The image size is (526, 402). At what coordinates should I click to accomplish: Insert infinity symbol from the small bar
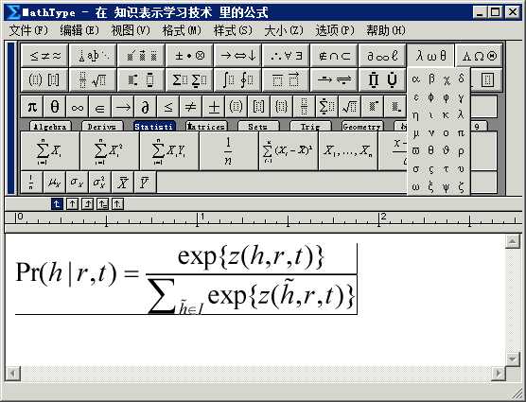coord(78,107)
